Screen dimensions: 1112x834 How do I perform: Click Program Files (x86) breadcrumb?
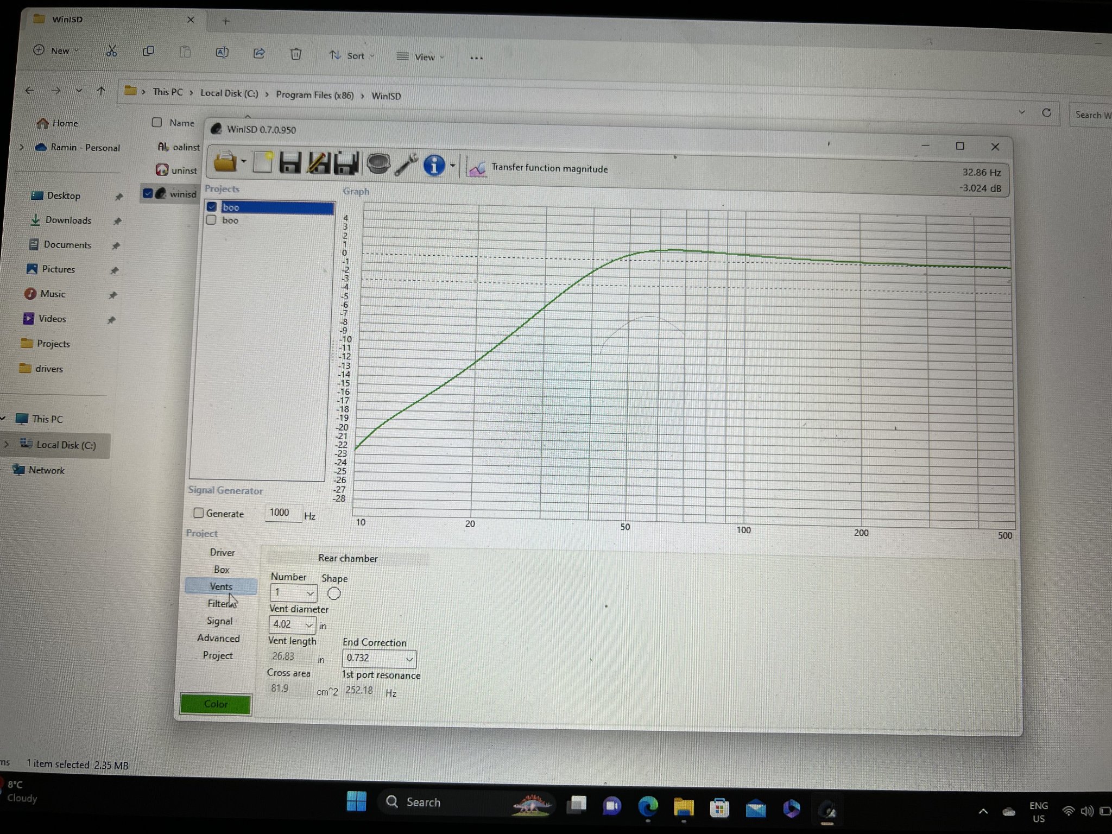pos(314,95)
